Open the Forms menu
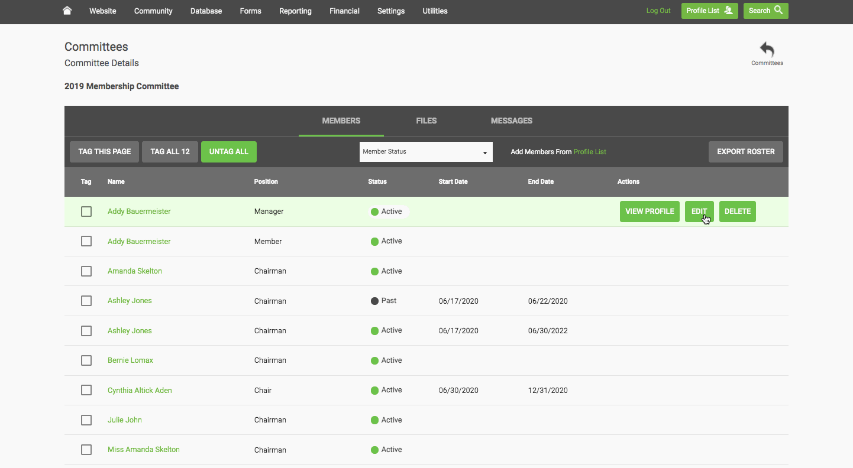The height and width of the screenshot is (468, 853). point(251,11)
